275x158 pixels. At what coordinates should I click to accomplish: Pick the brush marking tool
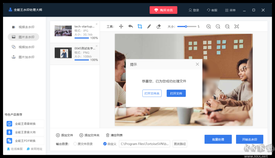tap(149, 26)
